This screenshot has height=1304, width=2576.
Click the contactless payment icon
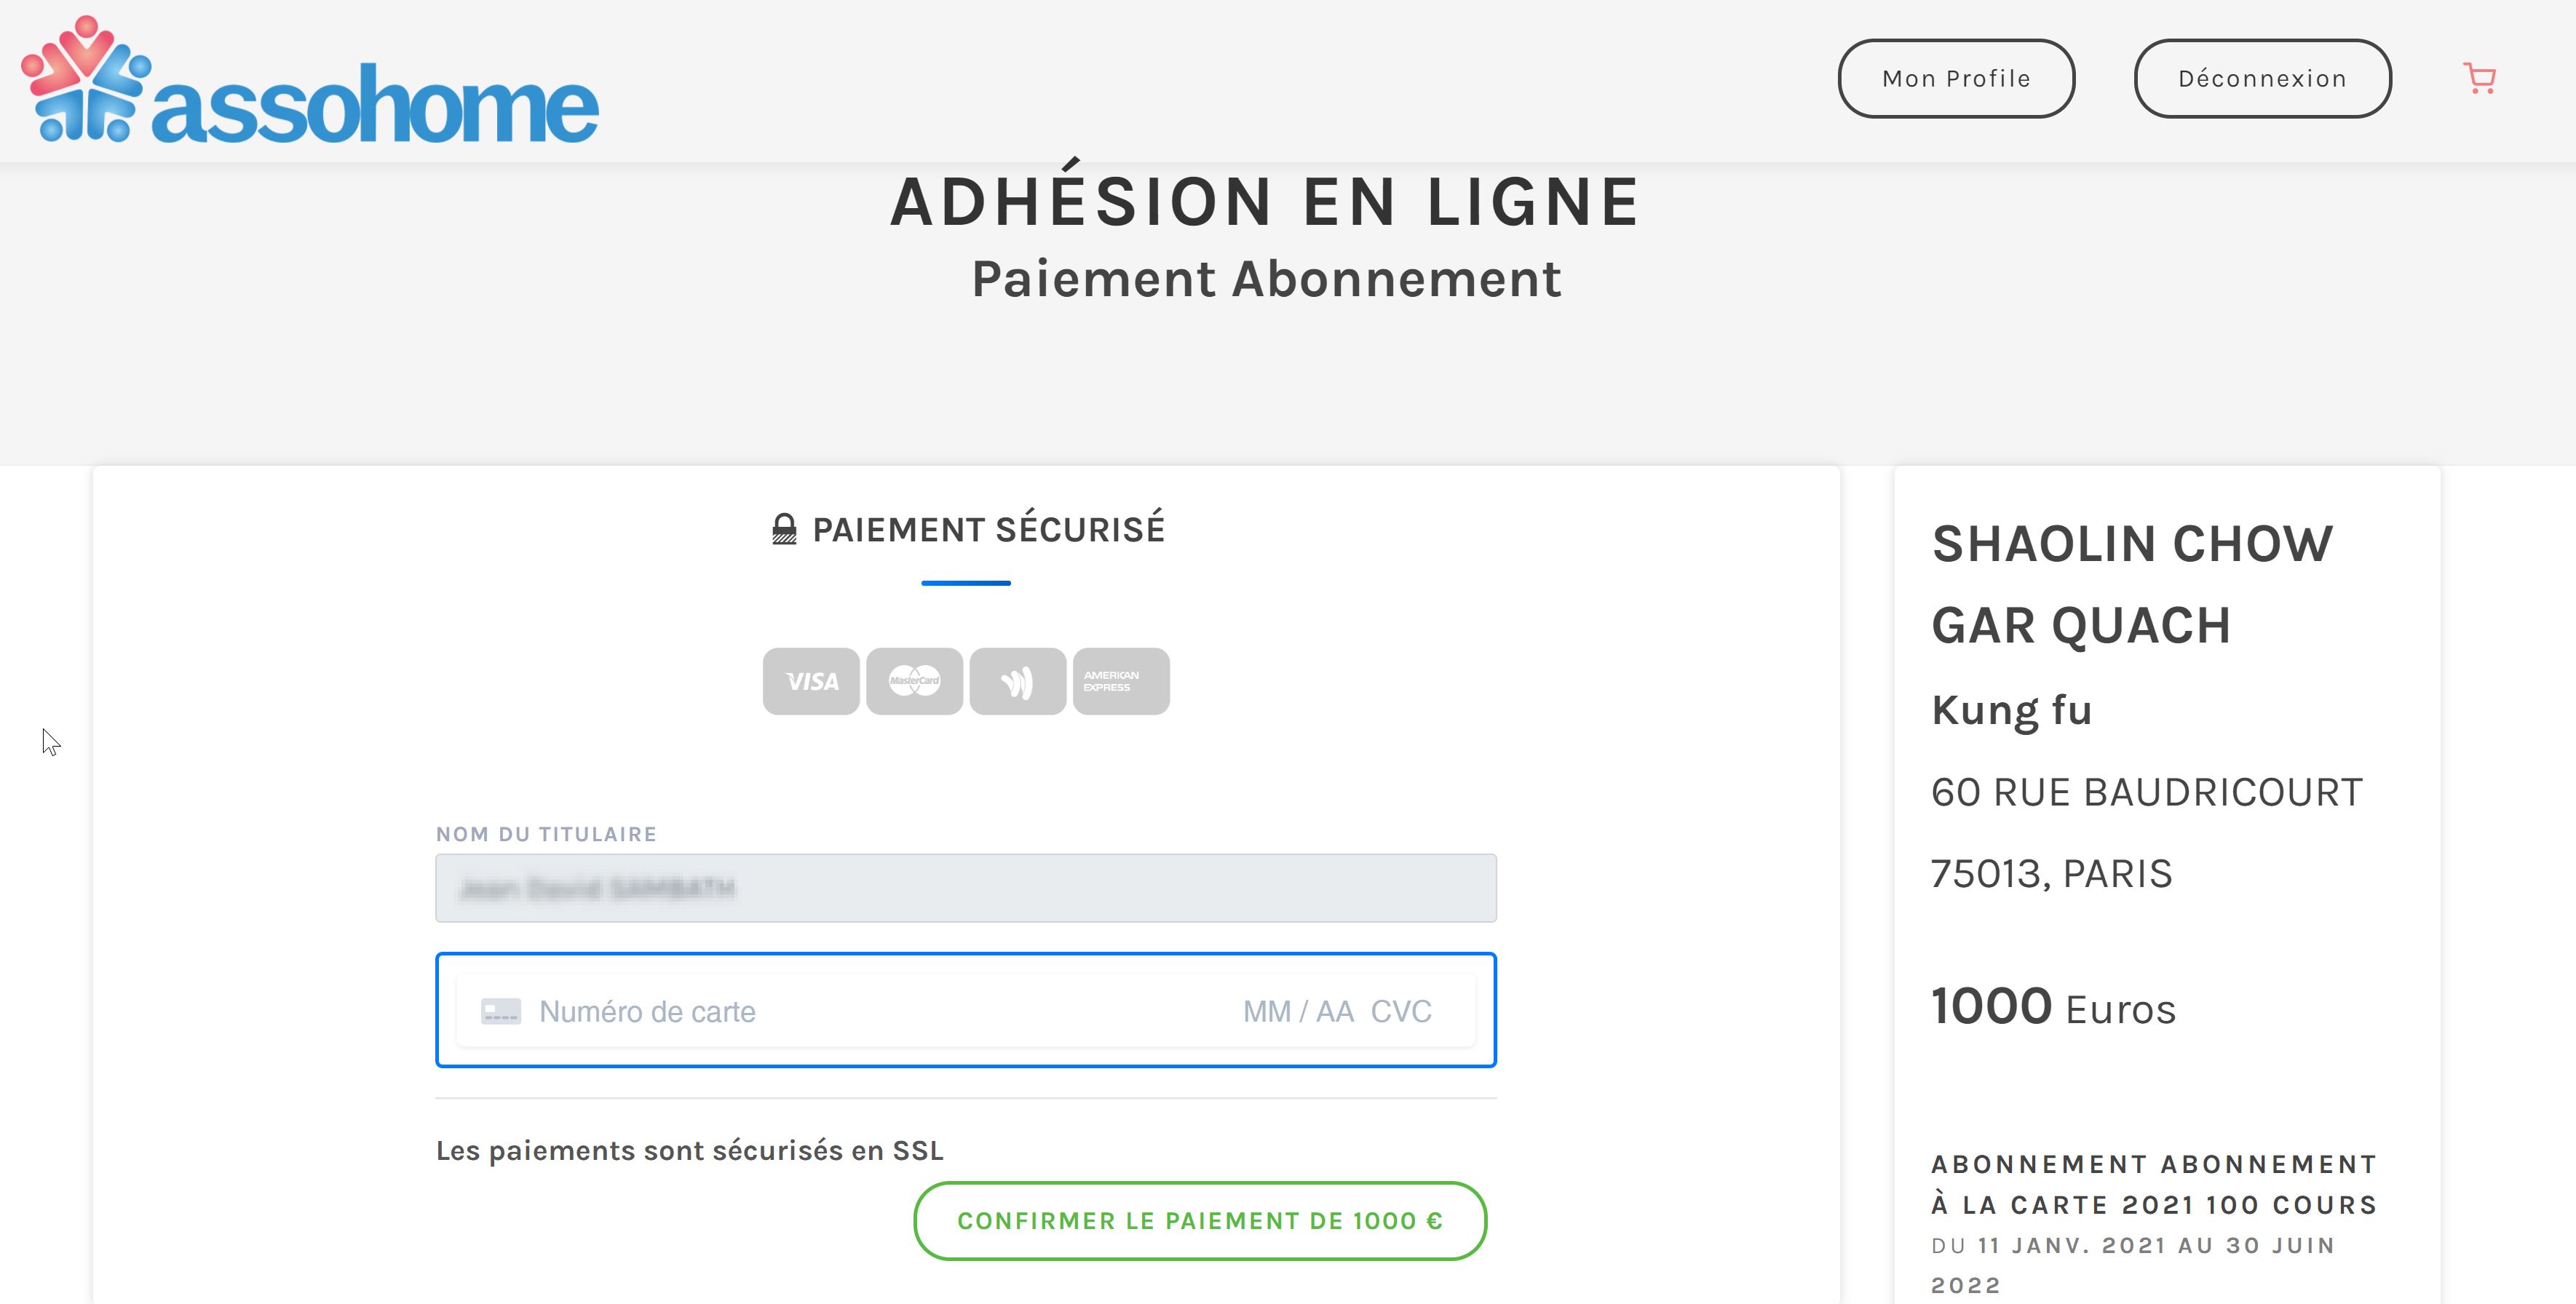(x=1017, y=681)
